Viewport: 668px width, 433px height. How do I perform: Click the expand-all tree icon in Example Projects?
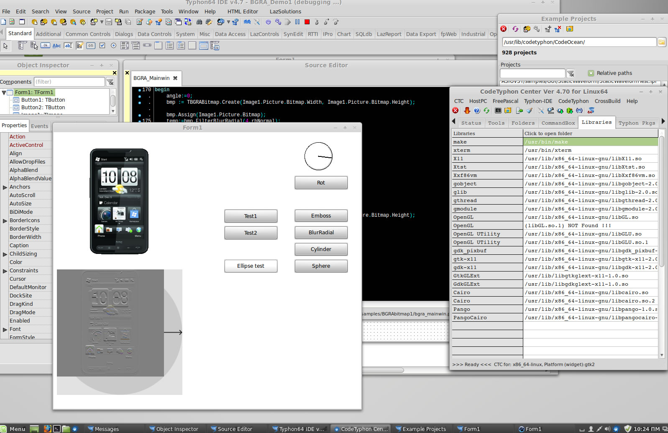pyautogui.click(x=548, y=29)
